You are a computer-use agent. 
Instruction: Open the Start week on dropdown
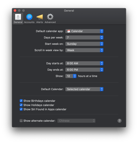pos(84,44)
